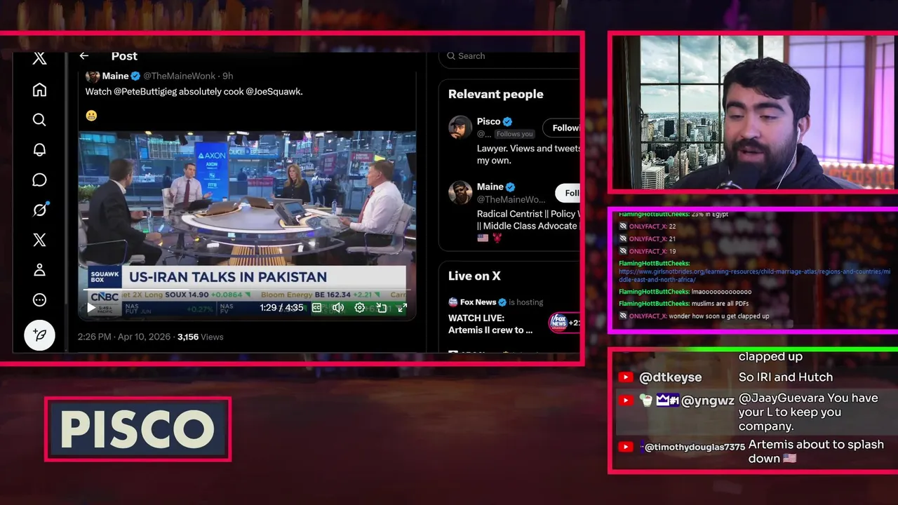Viewport: 898px width, 505px height.
Task: Enter fullscreen on the video
Action: tap(403, 307)
